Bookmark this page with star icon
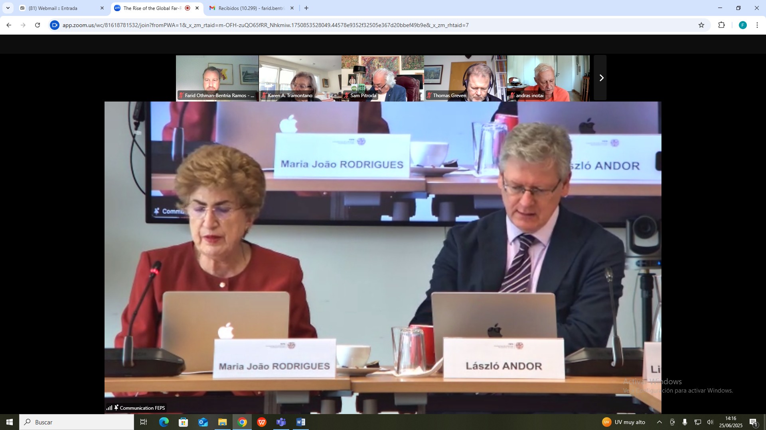This screenshot has width=766, height=430. coord(701,25)
